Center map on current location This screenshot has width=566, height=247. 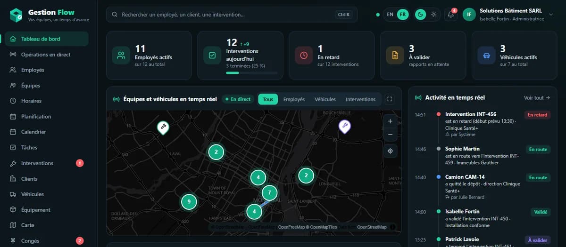click(390, 151)
